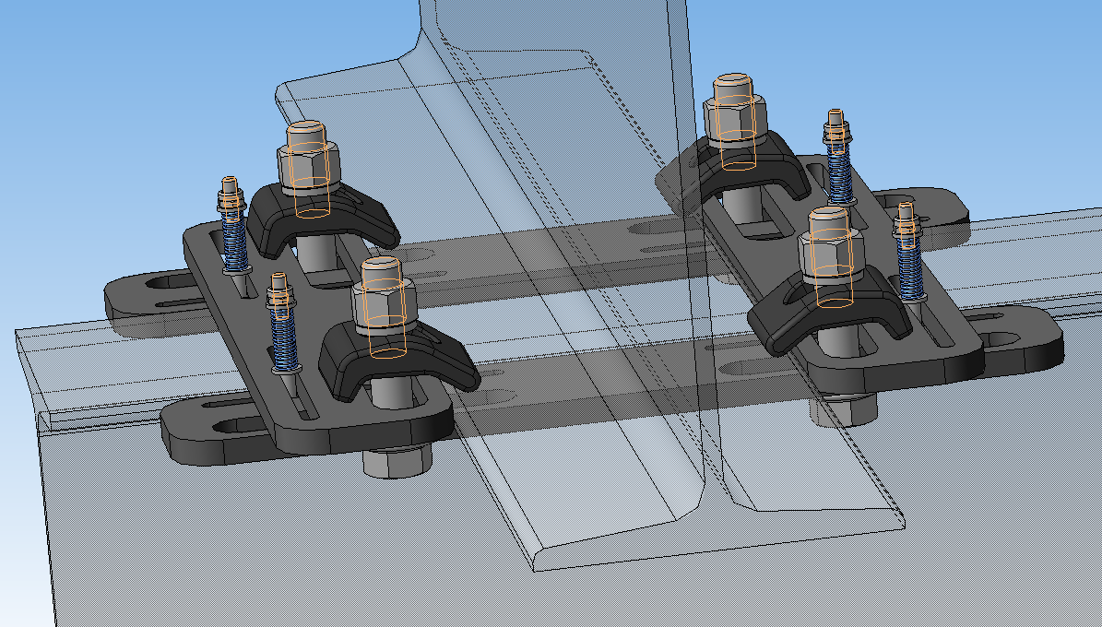This screenshot has width=1102, height=627.
Task: Select the bolt head beneath left base plate
Action: (x=397, y=462)
